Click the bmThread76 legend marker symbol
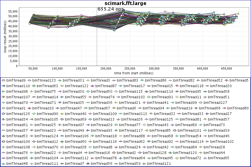 pos(3,153)
